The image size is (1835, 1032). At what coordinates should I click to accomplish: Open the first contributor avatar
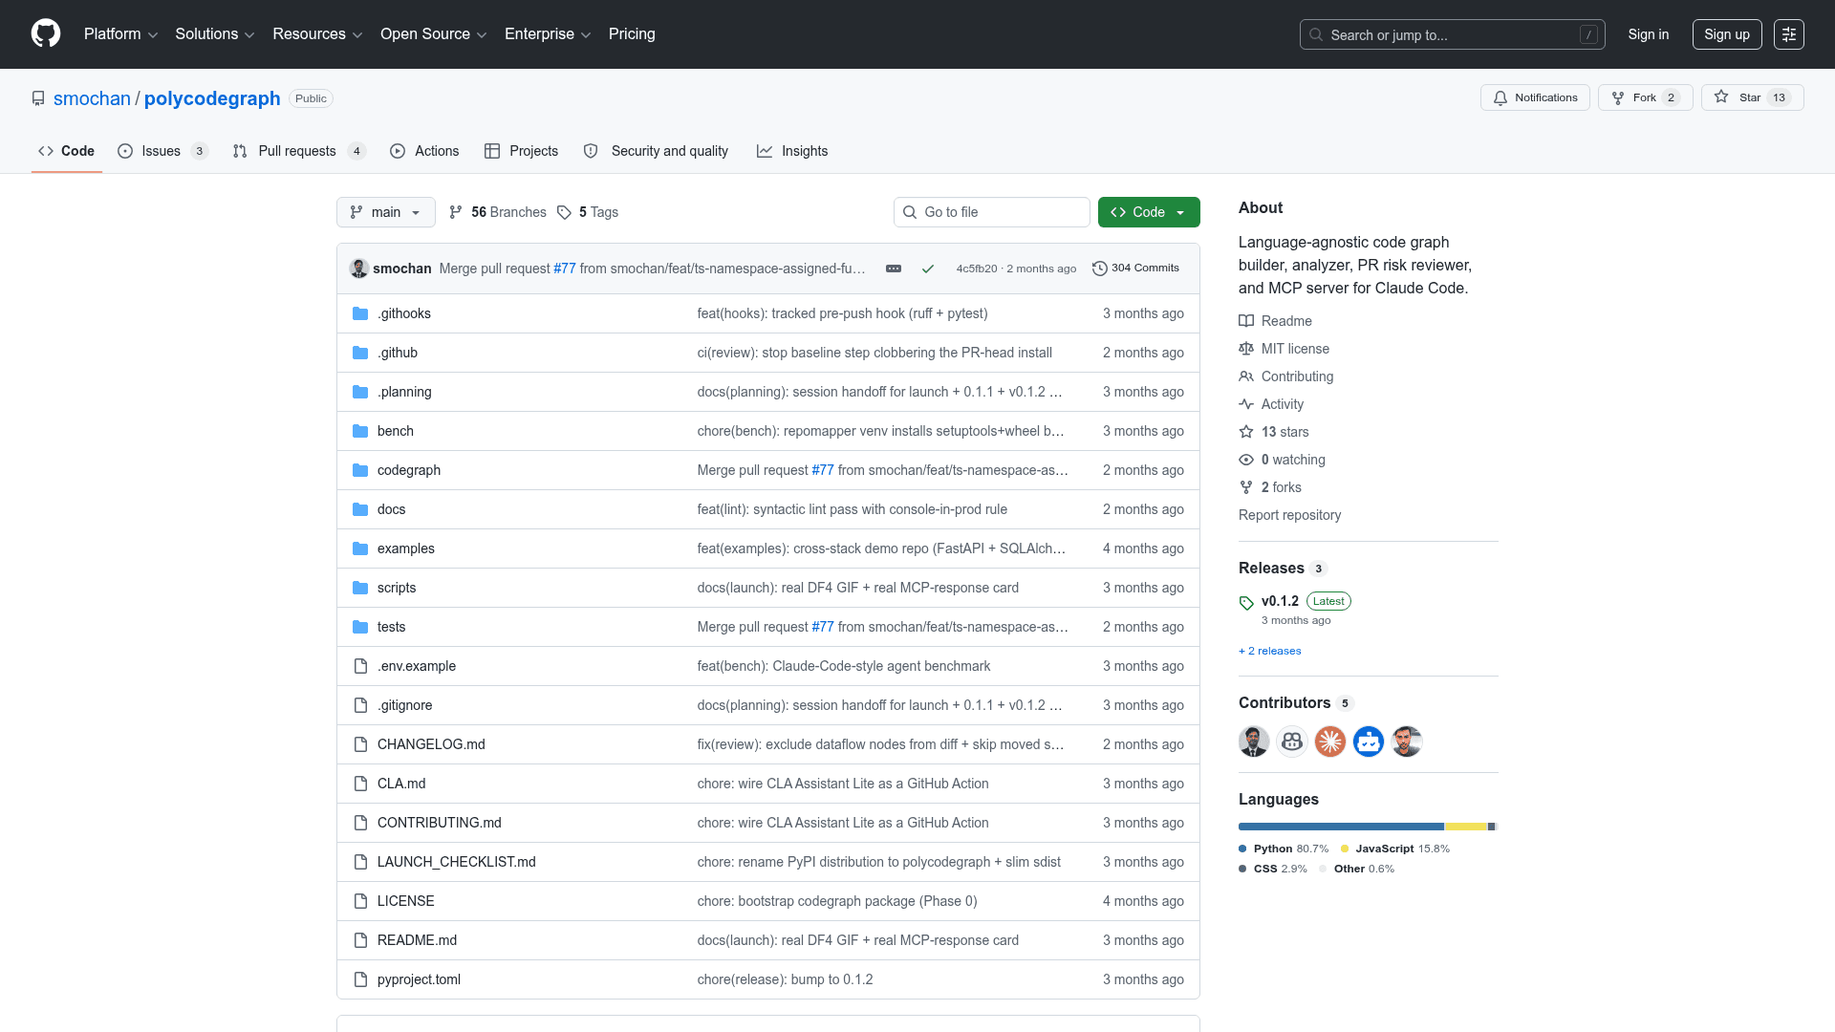[1254, 742]
